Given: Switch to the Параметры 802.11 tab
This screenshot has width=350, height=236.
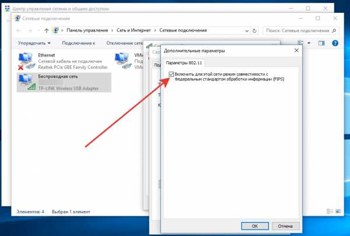Looking at the screenshot, I should [184, 63].
